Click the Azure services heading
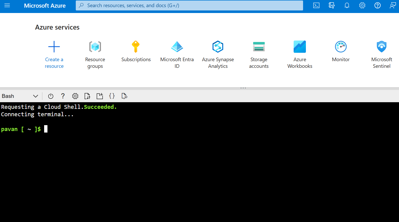Screen dimensions: 399x222 (57, 27)
